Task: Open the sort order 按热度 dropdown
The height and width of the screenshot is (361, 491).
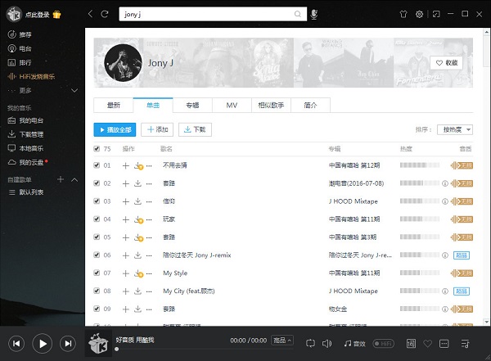Action: (x=457, y=129)
